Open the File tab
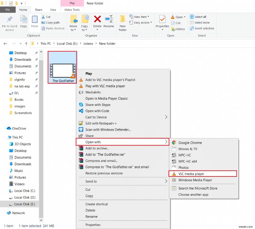 coord(8,10)
